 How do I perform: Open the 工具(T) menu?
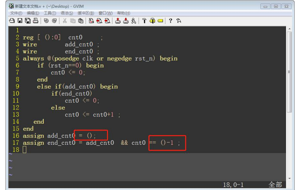point(50,13)
